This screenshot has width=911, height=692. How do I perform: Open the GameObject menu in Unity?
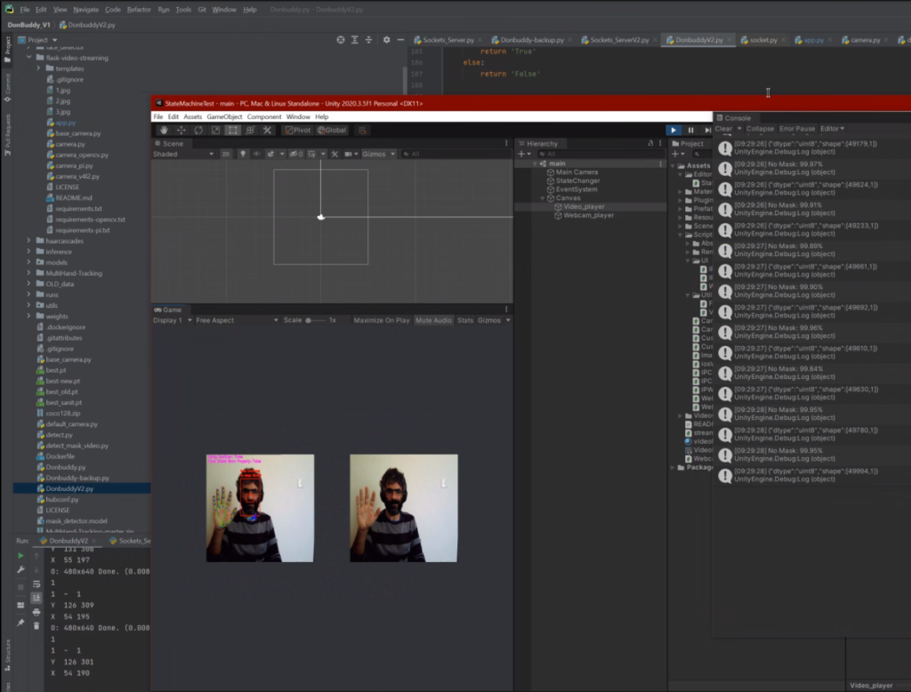224,117
